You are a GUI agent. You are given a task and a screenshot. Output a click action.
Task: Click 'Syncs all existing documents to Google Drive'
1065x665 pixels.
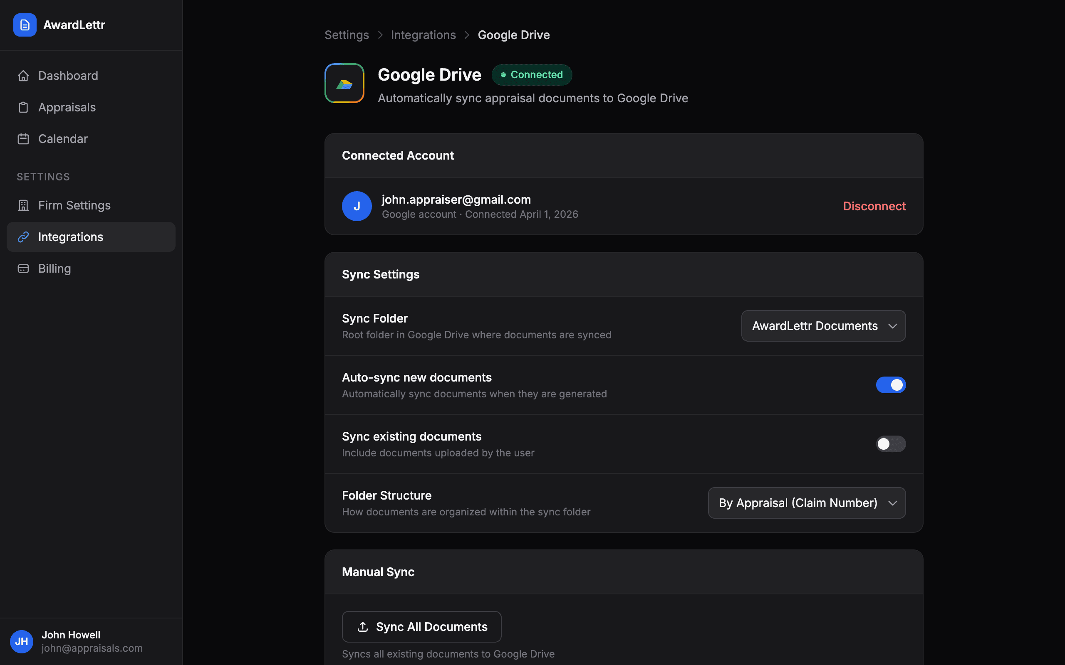[448, 654]
